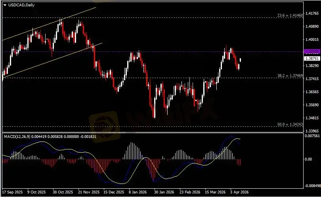The width and height of the screenshot is (321, 197).
Task: Click the 15 Dec 2025 date label
Action: tap(114, 192)
